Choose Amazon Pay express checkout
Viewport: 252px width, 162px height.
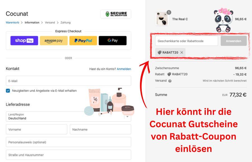coord(54,40)
